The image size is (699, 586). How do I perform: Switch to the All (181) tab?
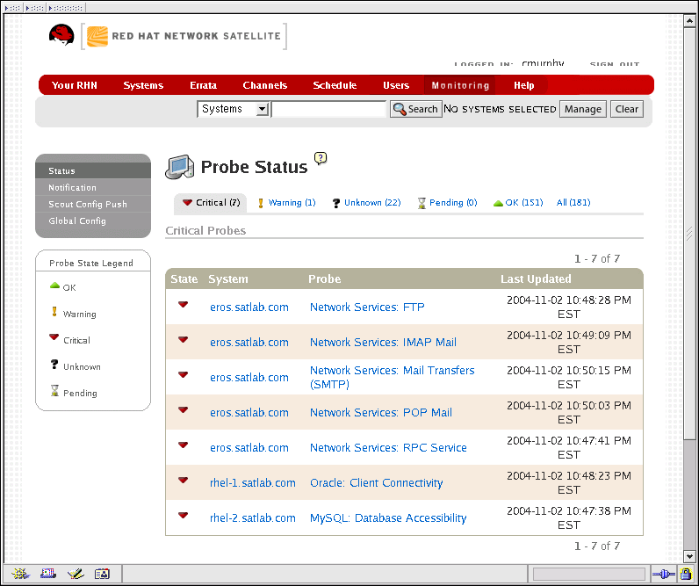[573, 202]
